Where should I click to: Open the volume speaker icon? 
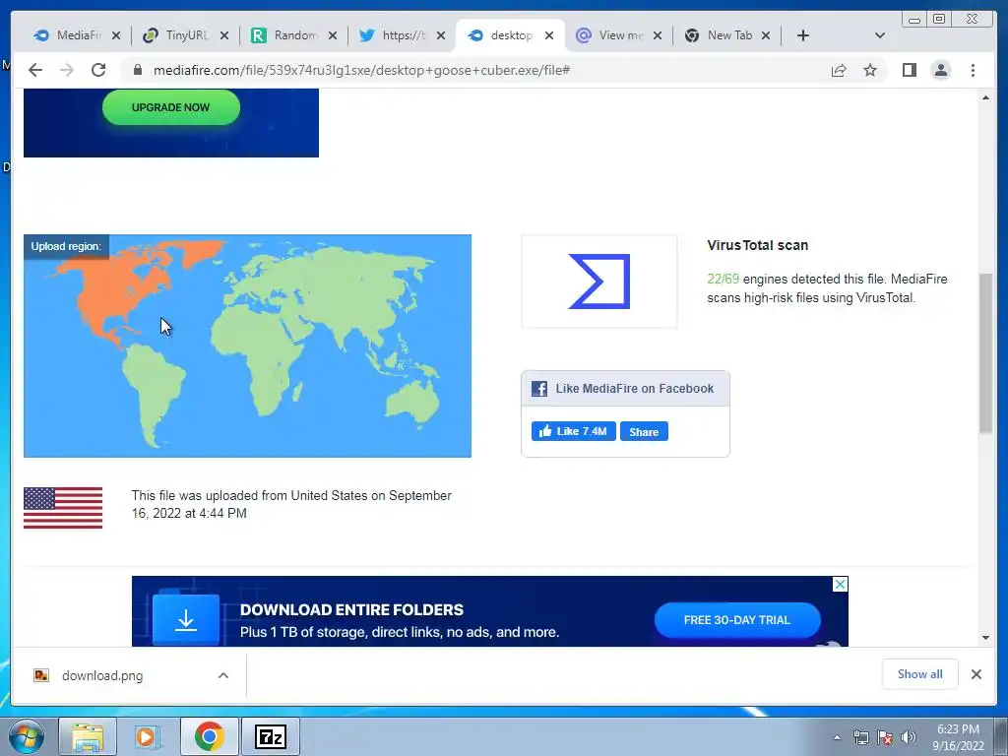909,737
